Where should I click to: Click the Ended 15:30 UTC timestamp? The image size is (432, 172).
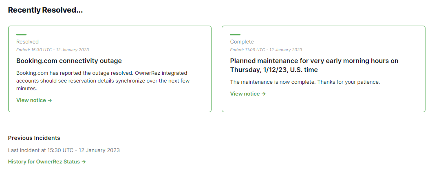53,50
